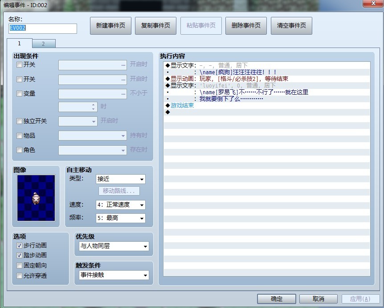The height and width of the screenshot is (308, 384).
Task: Select the 我就要倒下了么 text line
Action: [x=267, y=99]
